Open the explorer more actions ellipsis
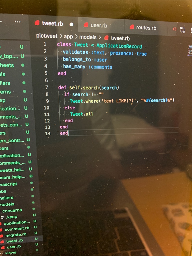The height and width of the screenshot is (256, 192). (x=17, y=22)
